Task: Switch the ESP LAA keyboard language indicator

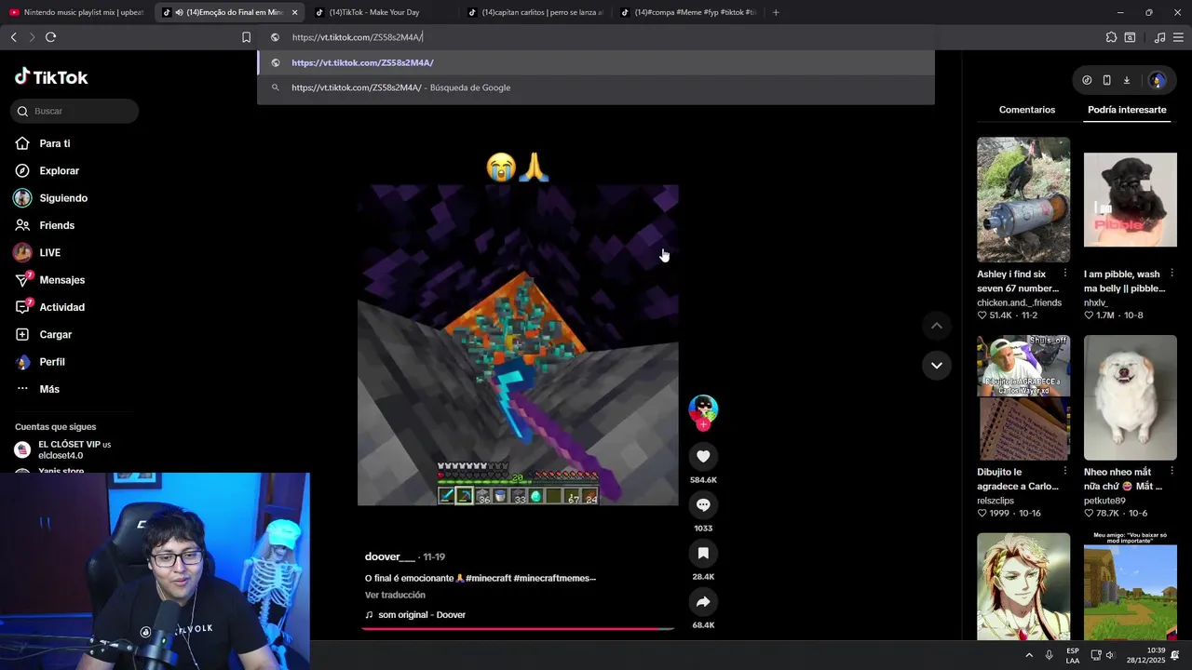Action: [1073, 655]
